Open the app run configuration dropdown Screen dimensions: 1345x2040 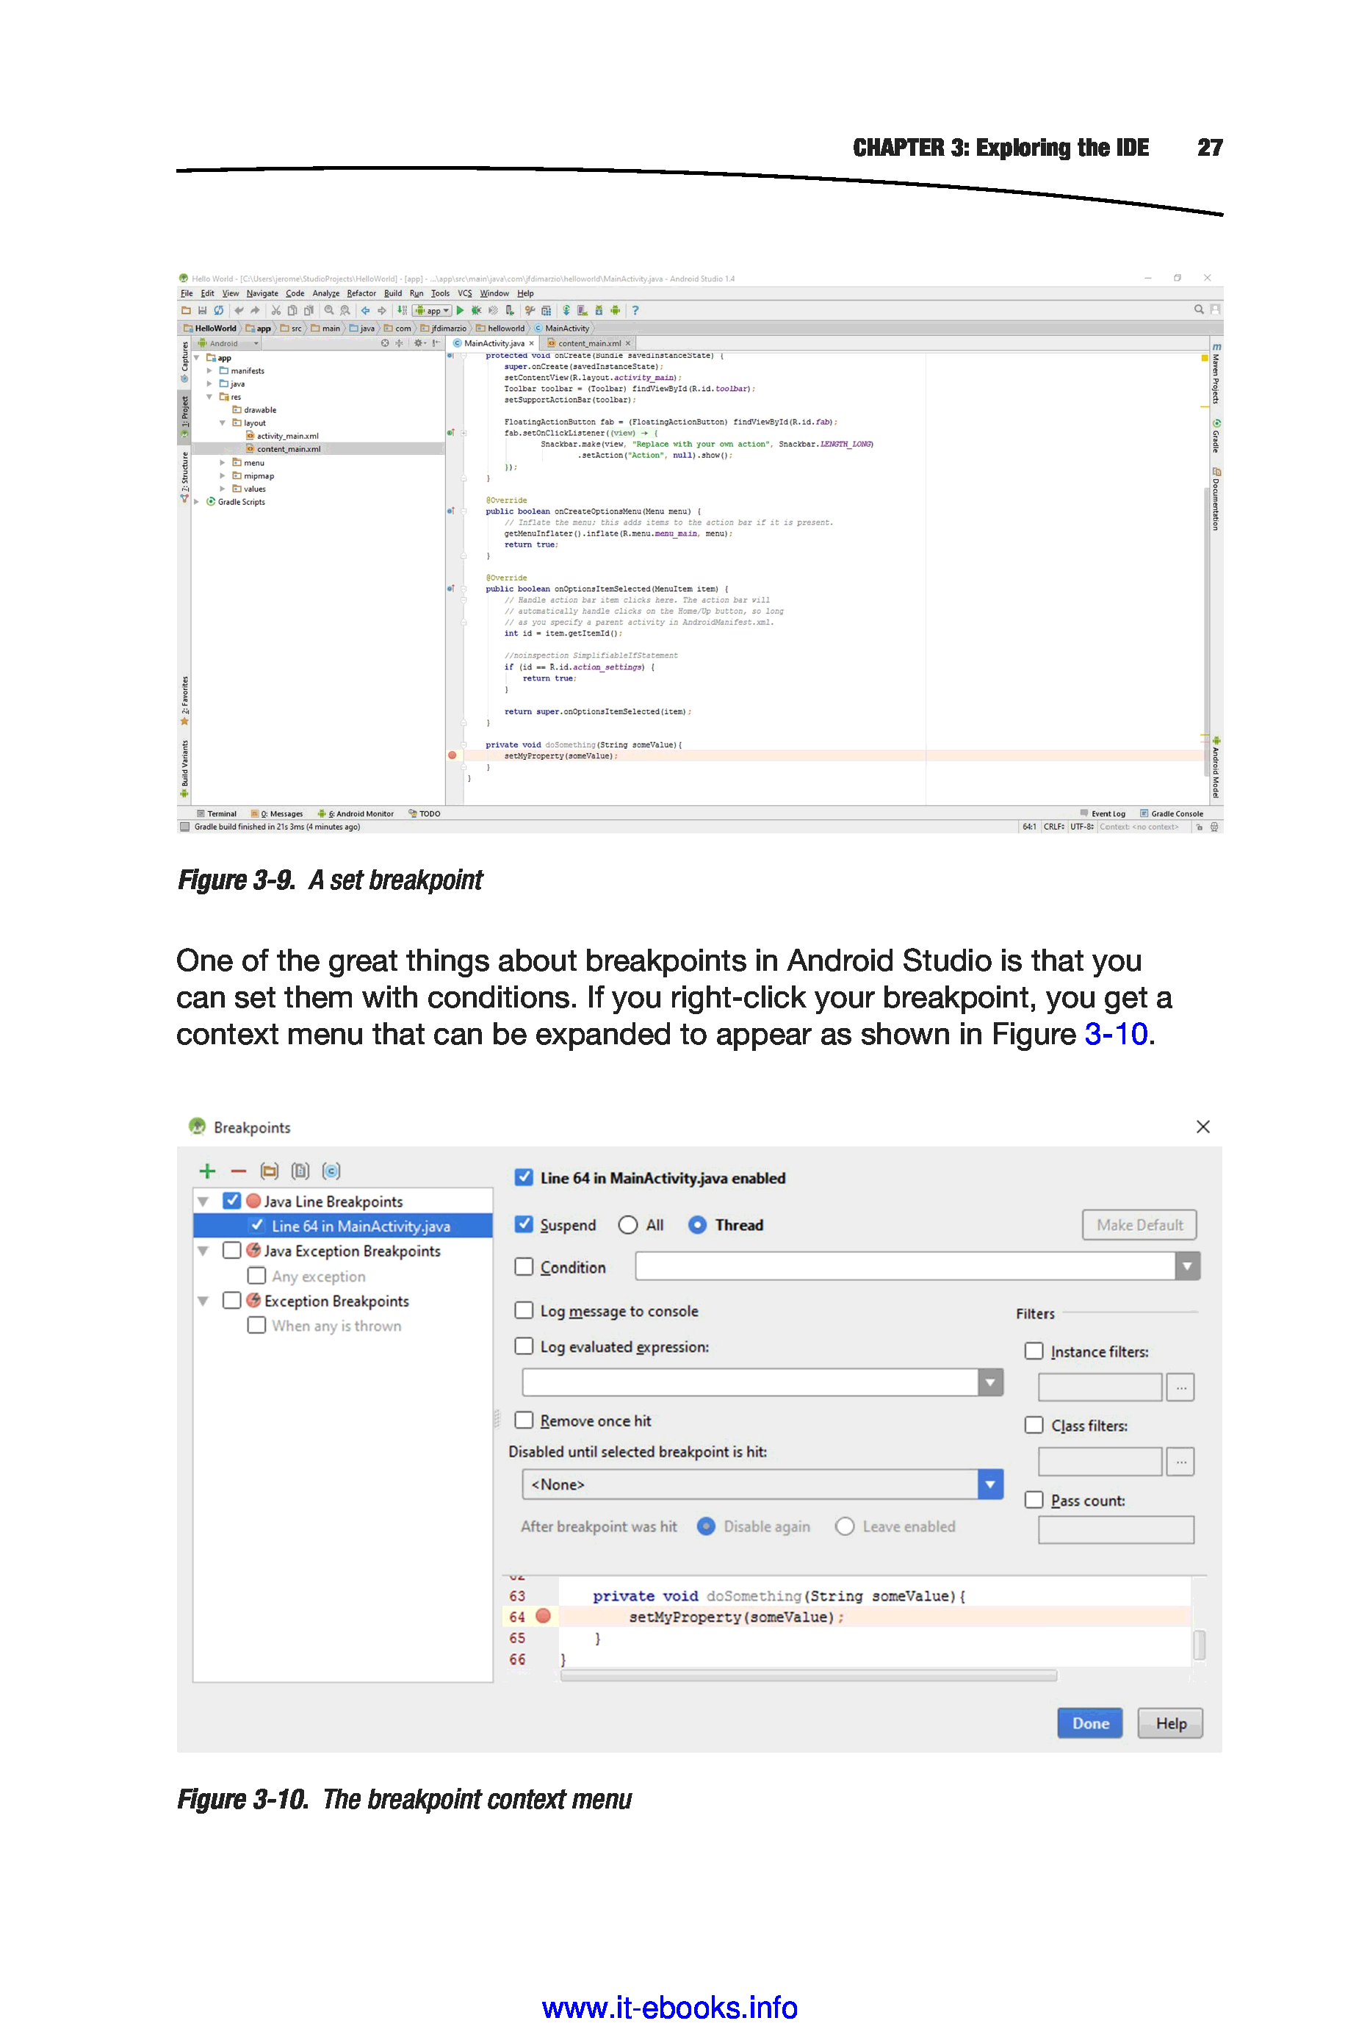433,311
